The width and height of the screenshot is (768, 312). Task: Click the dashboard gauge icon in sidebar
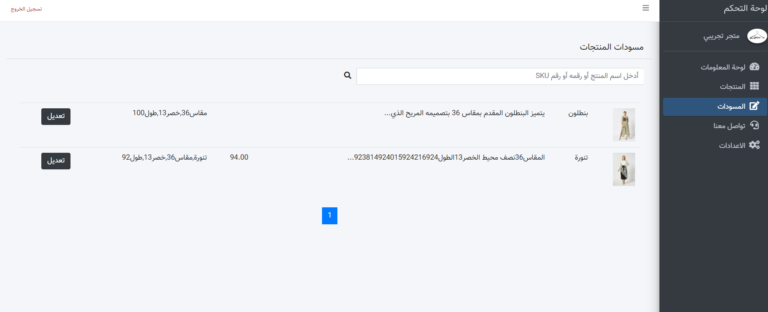754,67
